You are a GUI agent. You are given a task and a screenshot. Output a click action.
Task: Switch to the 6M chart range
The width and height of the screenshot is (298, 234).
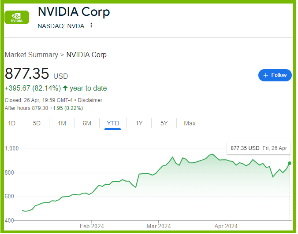tap(87, 123)
